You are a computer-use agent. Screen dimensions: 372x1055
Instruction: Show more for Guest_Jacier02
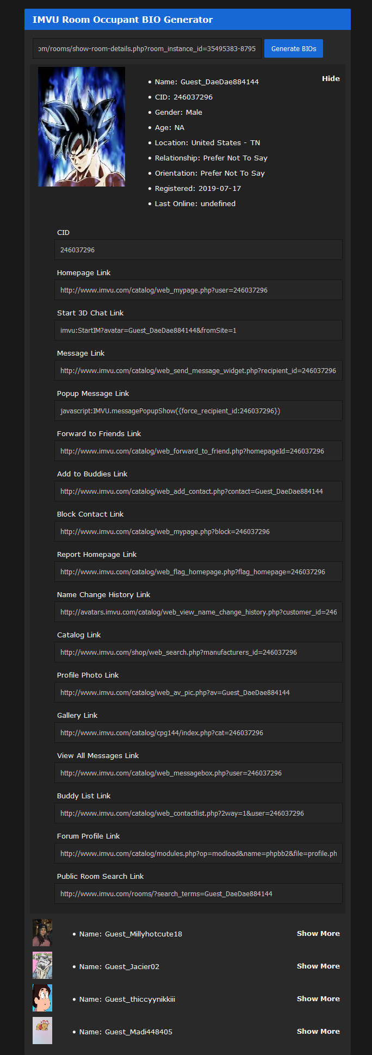318,966
